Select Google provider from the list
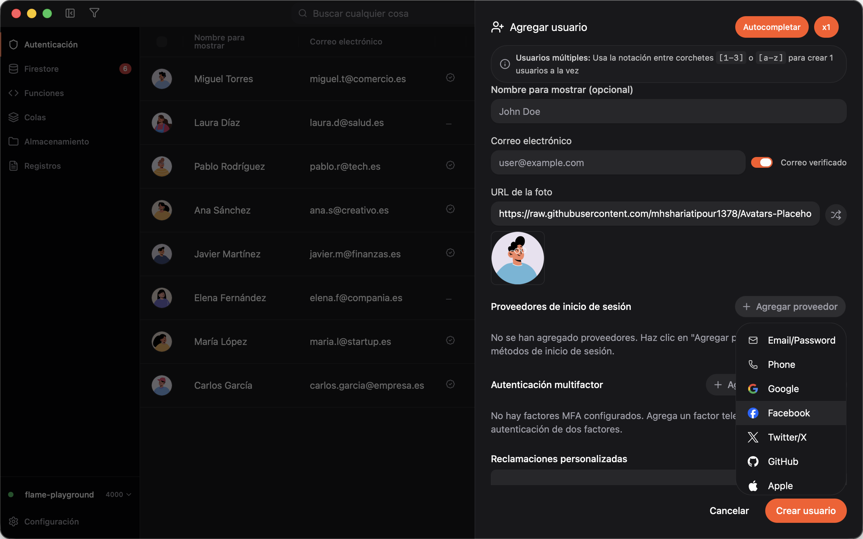Image resolution: width=863 pixels, height=539 pixels. [791, 388]
